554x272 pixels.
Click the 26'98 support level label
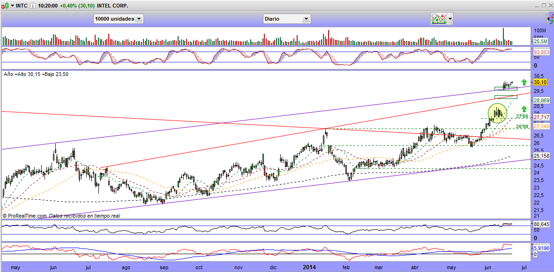tap(522, 126)
